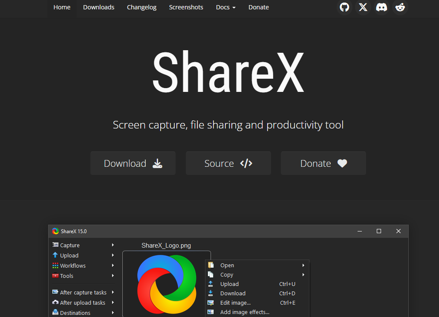Viewport: 439px width, 317px height.
Task: Click the code brackets icon in Source button
Action: [246, 163]
